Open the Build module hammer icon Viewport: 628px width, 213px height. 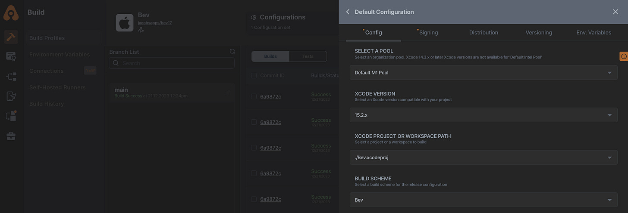pyautogui.click(x=11, y=37)
